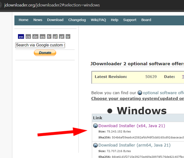This screenshot has height=158, width=184.
Task: Click the browser address bar URL
Action: point(52,5)
